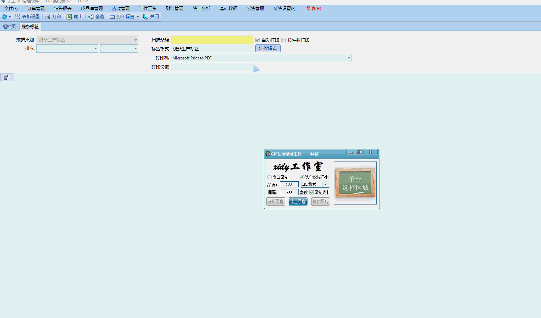Click the 表格设置 table settings icon

[17, 17]
